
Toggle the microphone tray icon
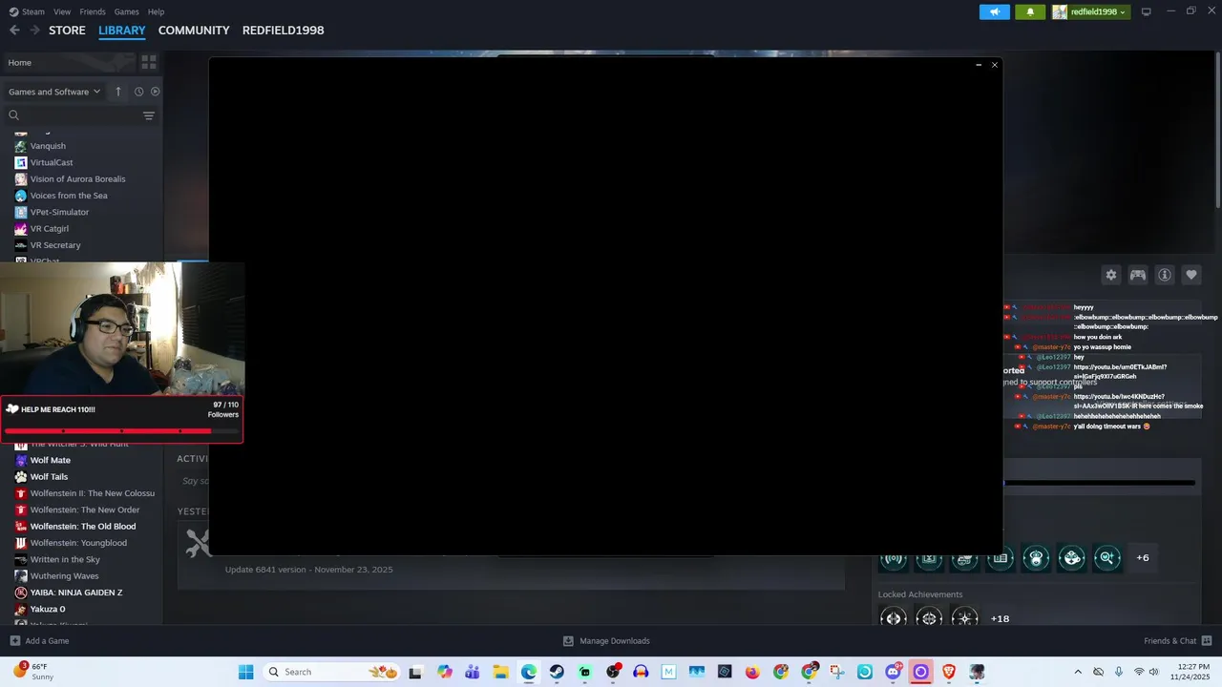tap(1118, 672)
